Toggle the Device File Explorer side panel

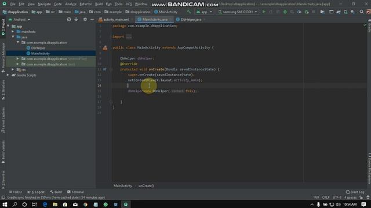coord(369,169)
